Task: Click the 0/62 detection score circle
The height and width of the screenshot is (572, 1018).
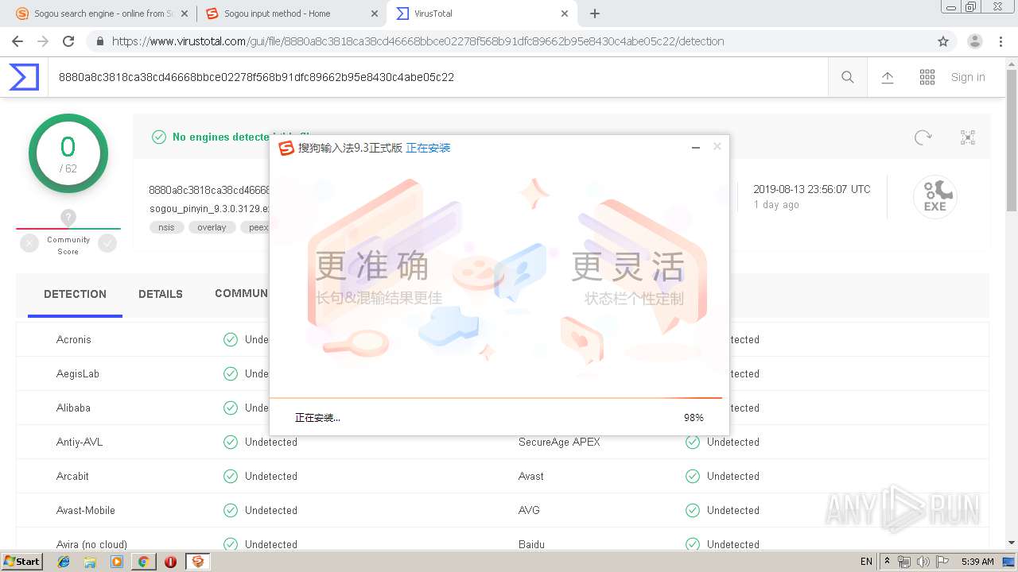Action: pyautogui.click(x=68, y=153)
